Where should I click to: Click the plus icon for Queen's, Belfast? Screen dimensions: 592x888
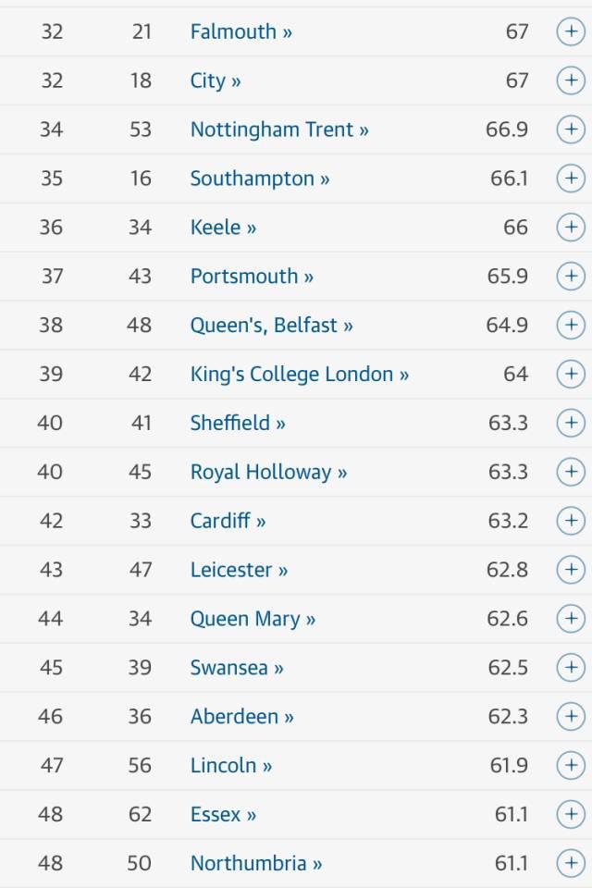[x=570, y=325]
